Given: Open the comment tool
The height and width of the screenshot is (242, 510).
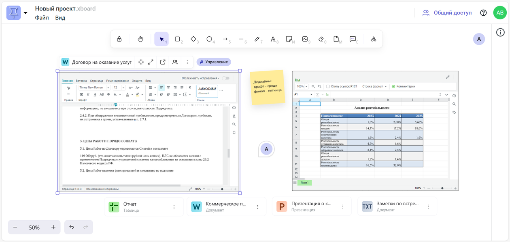Looking at the screenshot, I should [x=353, y=39].
